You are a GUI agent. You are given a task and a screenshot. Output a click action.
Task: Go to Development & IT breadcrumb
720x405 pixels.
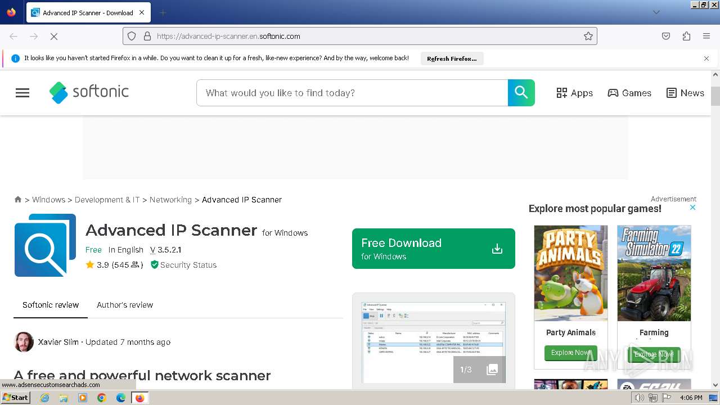(107, 200)
